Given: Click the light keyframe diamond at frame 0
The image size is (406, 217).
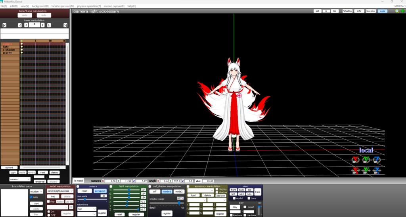Looking at the screenshot, I should coord(22,47).
